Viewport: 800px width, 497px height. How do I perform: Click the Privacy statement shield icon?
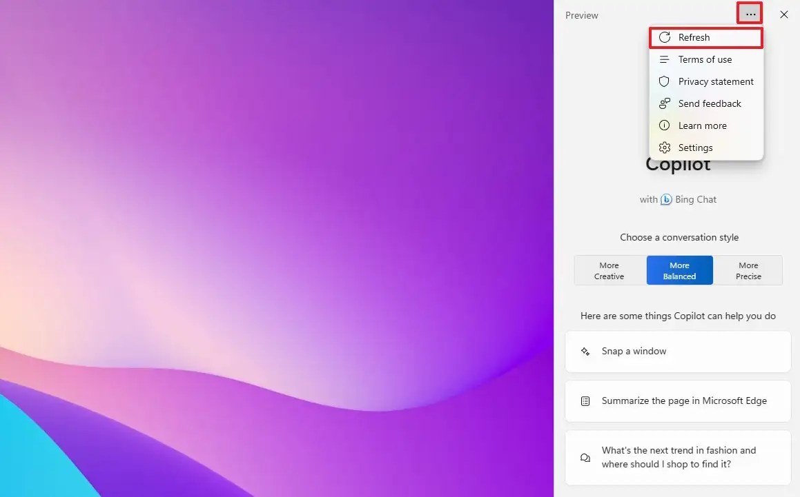click(664, 81)
